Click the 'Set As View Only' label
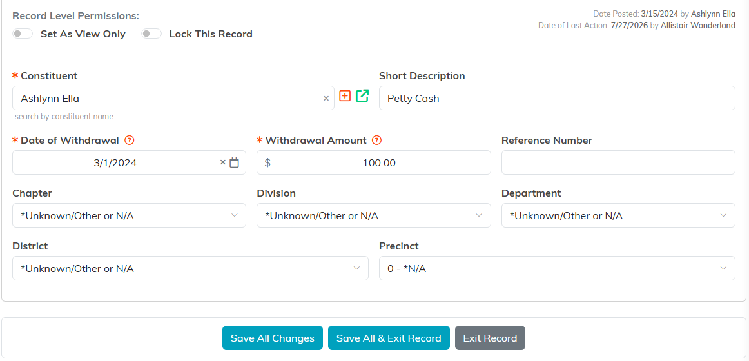749x361 pixels. (x=83, y=34)
